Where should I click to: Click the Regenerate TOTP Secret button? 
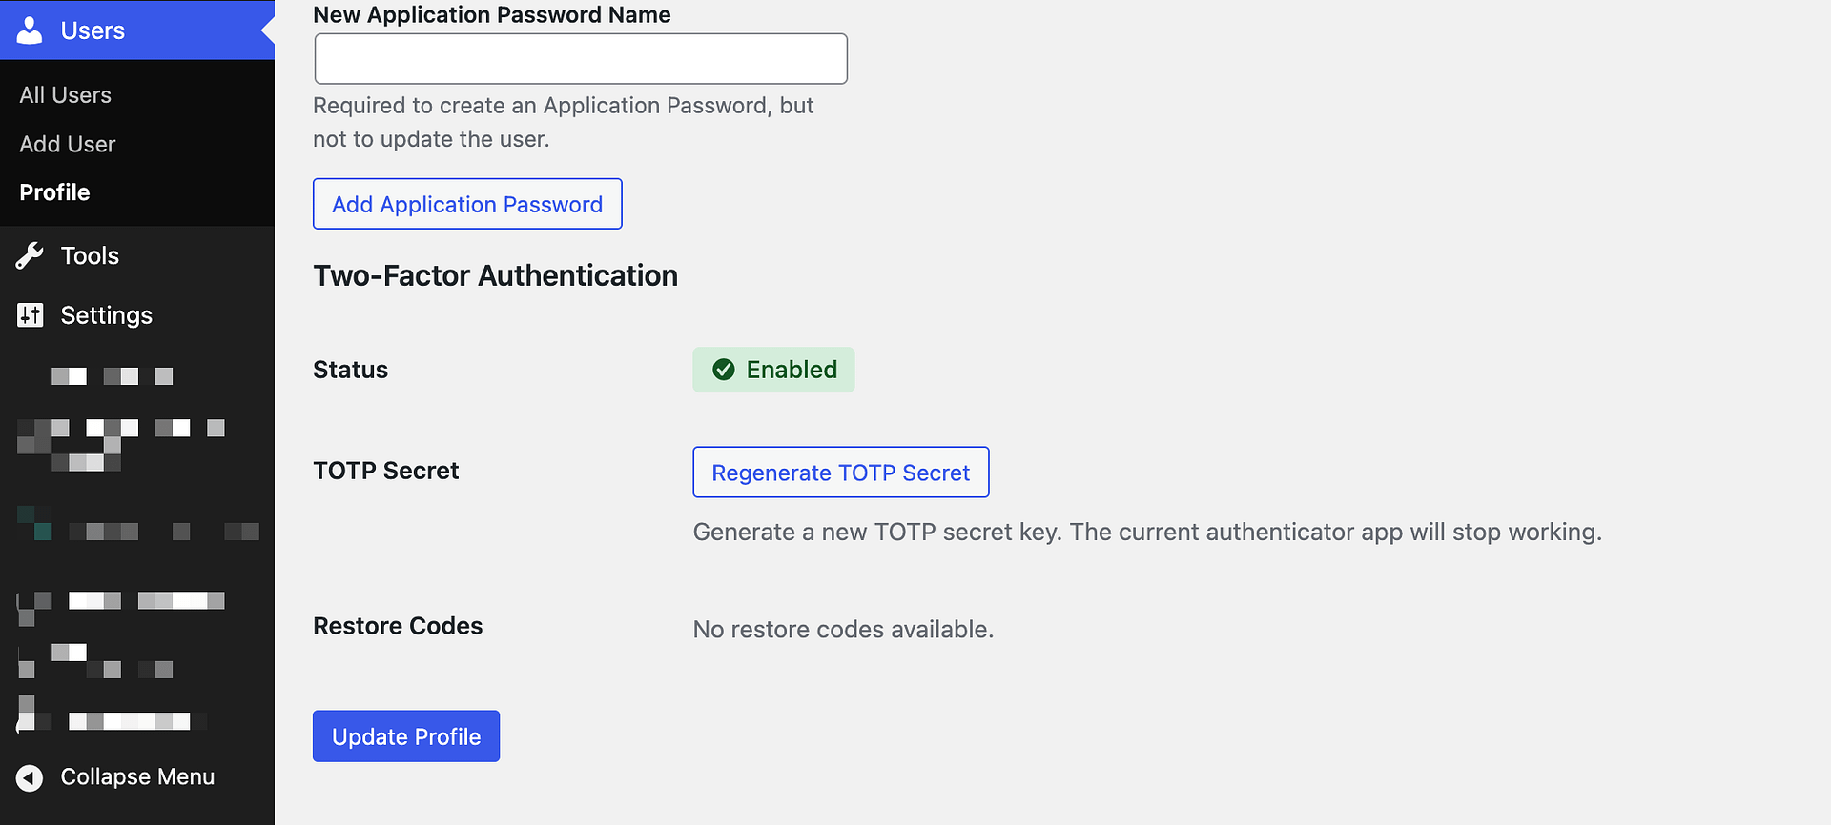[840, 473]
